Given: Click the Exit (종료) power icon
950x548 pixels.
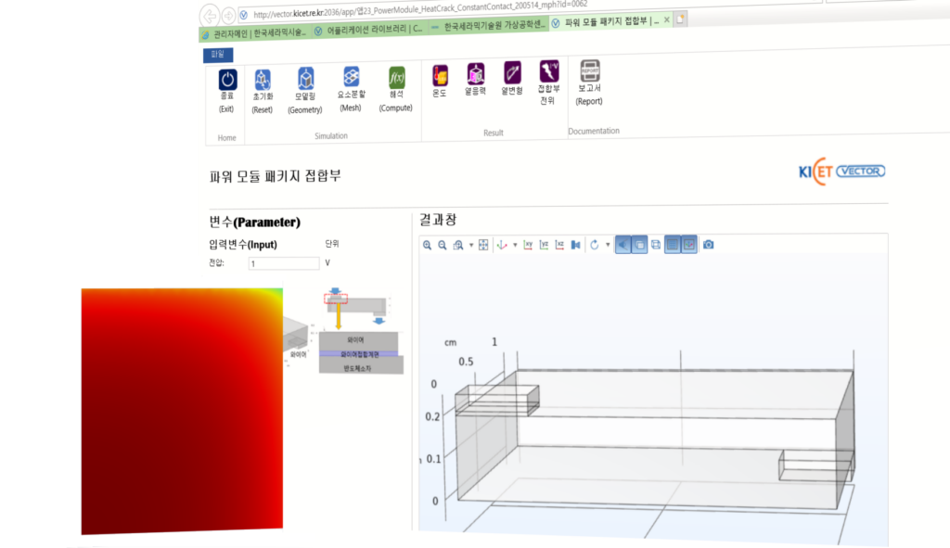Looking at the screenshot, I should 227,81.
